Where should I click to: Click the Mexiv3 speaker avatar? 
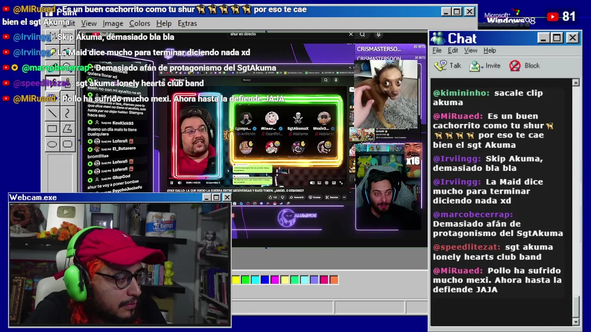[324, 118]
